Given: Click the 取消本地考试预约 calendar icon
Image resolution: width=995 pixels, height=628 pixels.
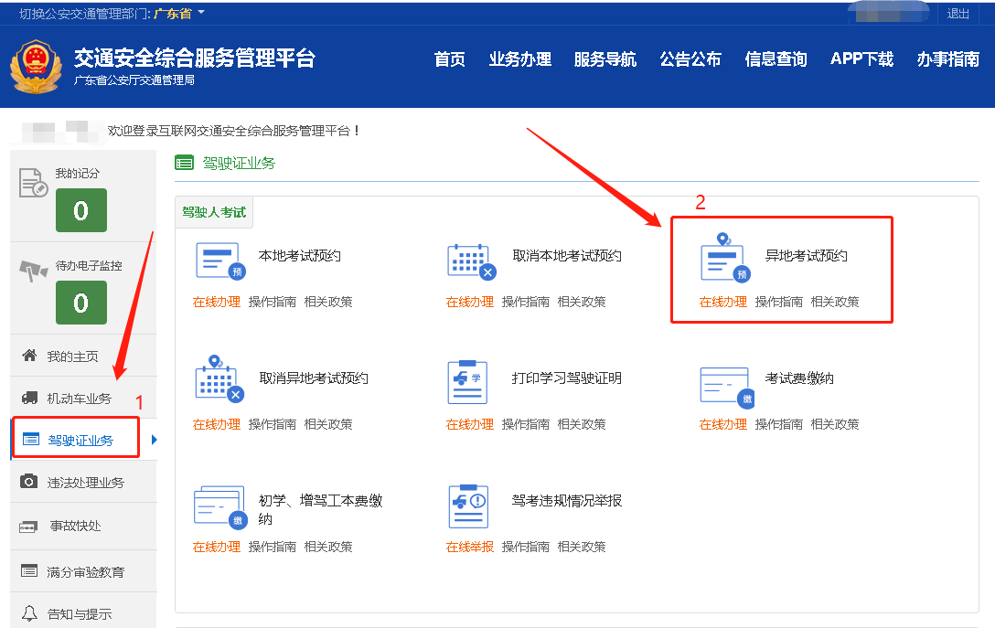Looking at the screenshot, I should [x=471, y=261].
